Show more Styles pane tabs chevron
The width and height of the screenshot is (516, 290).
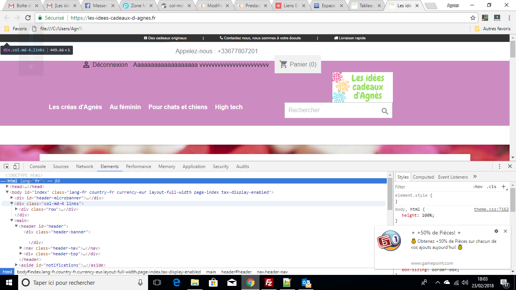click(475, 176)
